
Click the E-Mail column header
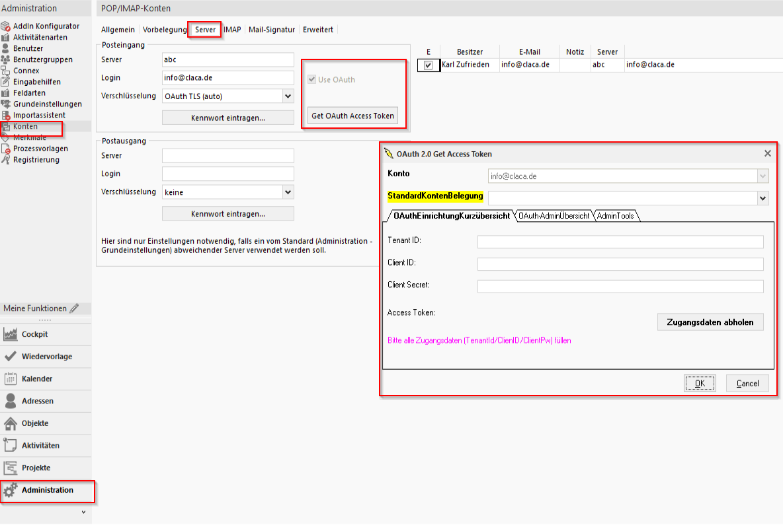[529, 52]
